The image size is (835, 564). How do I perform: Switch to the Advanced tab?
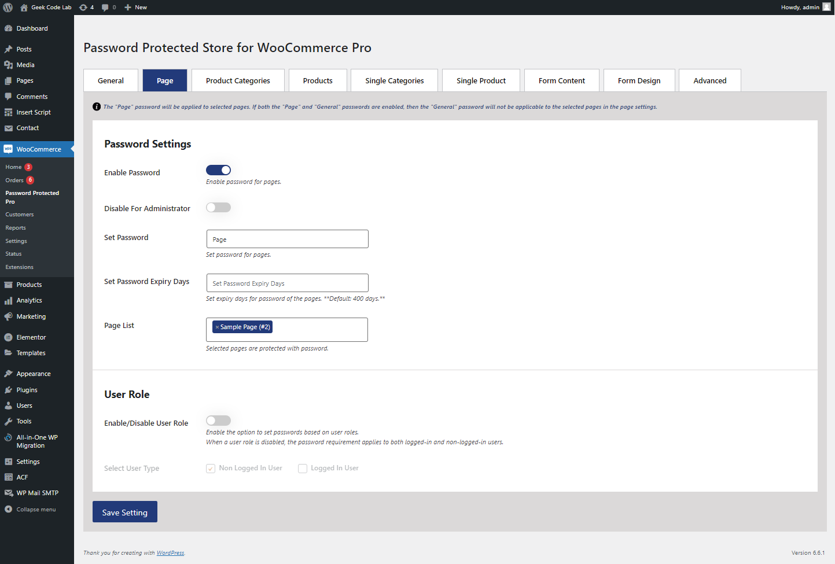[710, 80]
